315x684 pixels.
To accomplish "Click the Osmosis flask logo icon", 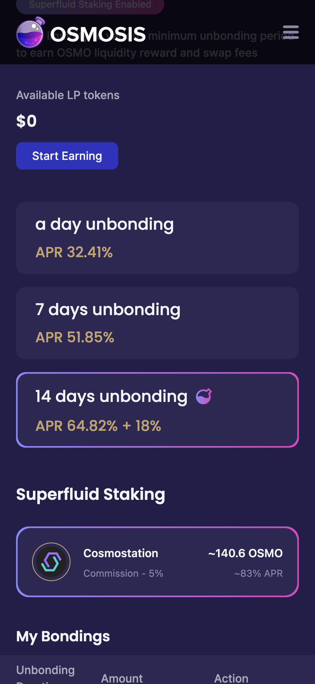I will [x=30, y=33].
